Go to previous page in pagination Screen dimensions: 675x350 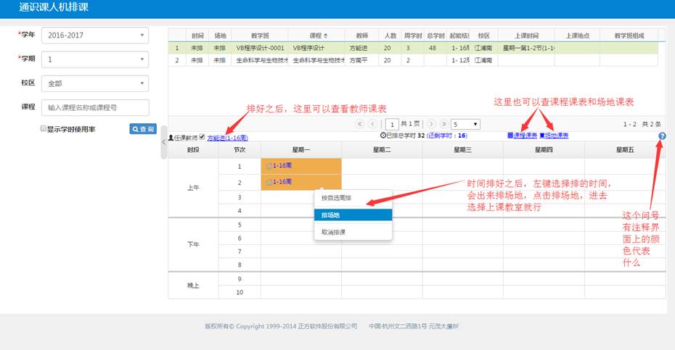click(x=373, y=124)
